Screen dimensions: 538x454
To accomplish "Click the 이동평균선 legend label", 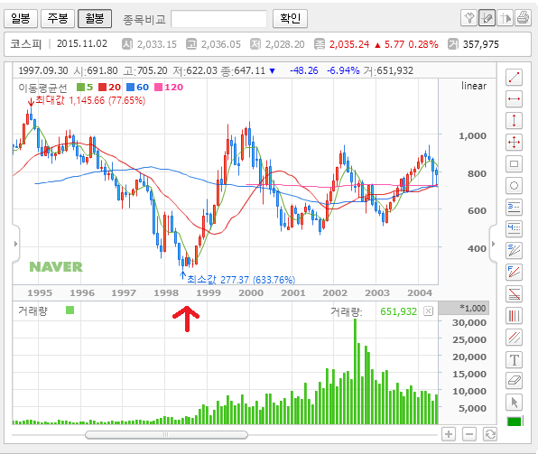I will tap(42, 88).
